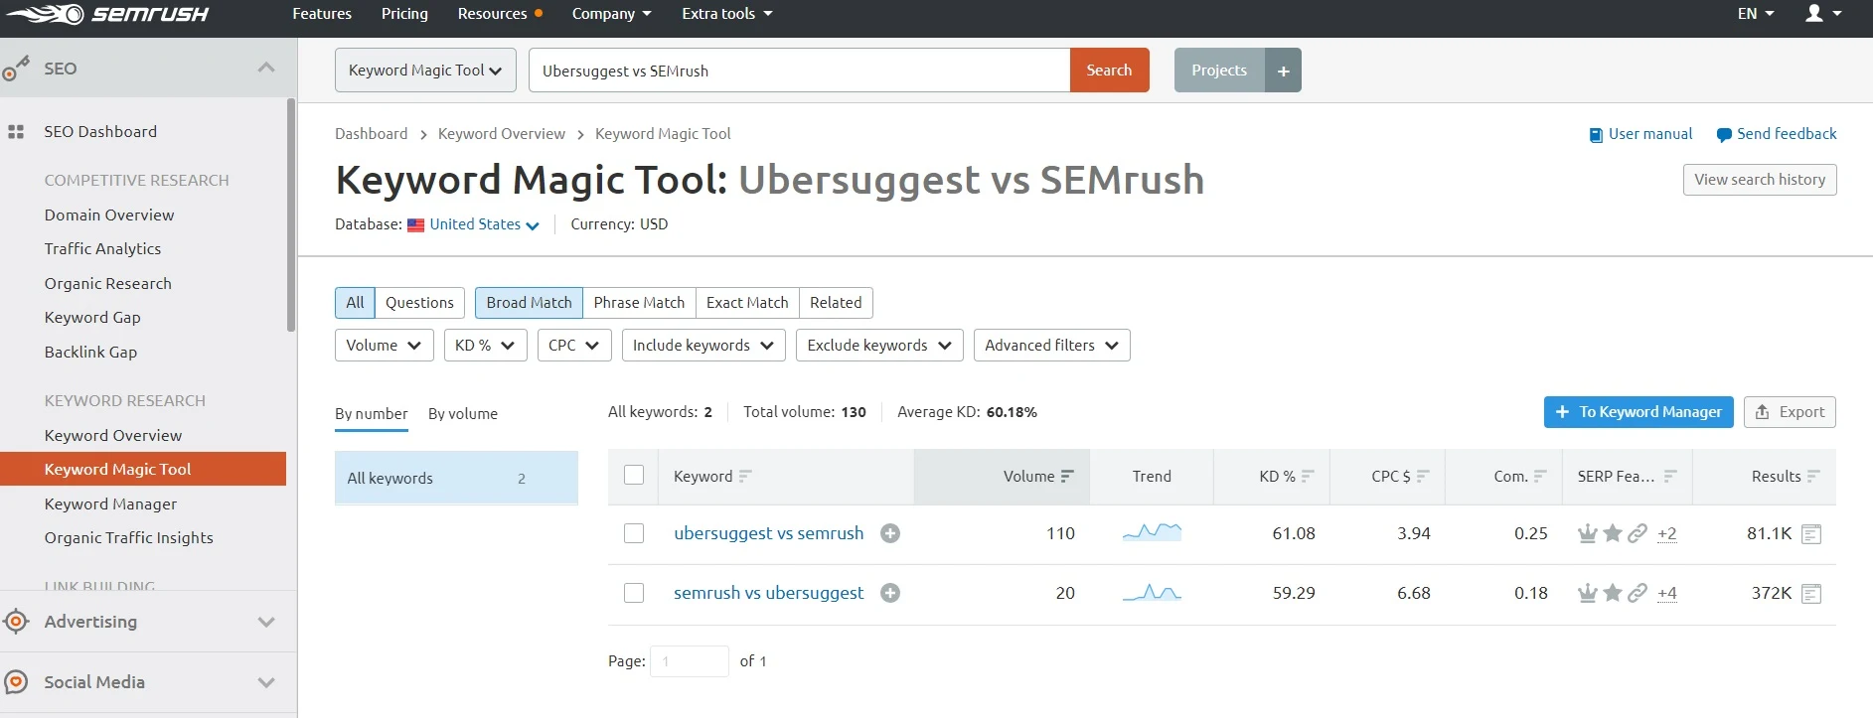Viewport: 1873px width, 718px height.
Task: Check the 'semrush vs ubersuggest' row checkbox
Action: [634, 593]
